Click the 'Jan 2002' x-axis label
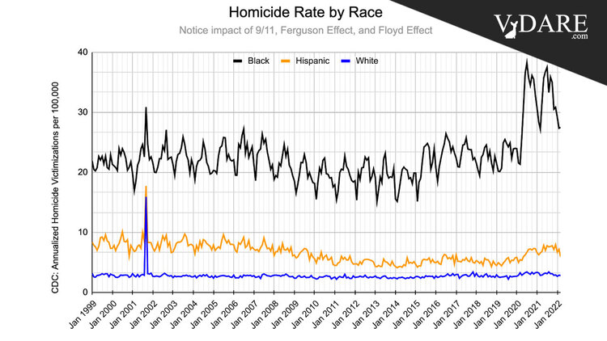The image size is (607, 341). pyautogui.click(x=143, y=314)
